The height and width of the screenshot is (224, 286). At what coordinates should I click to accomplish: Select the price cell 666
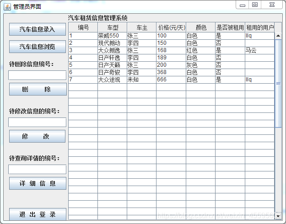[171, 80]
